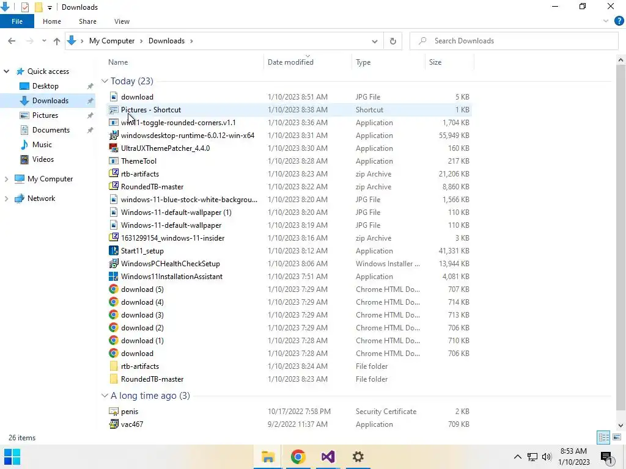Open Google Chrome from the taskbar

coord(298,457)
